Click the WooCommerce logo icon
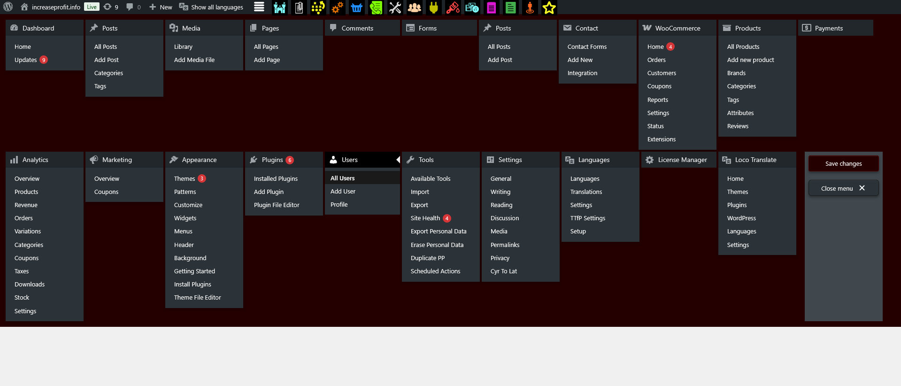Viewport: 901px width, 386px height. tap(647, 28)
